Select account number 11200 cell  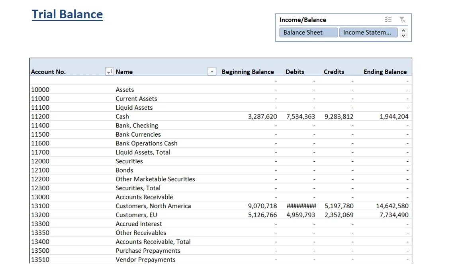pos(40,116)
